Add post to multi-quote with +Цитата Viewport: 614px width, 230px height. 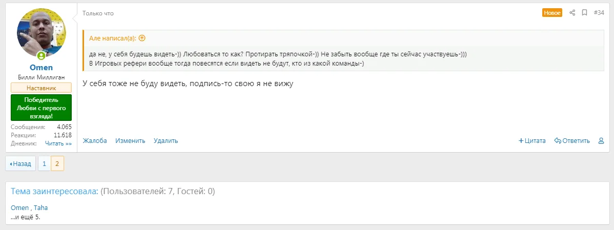click(532, 141)
